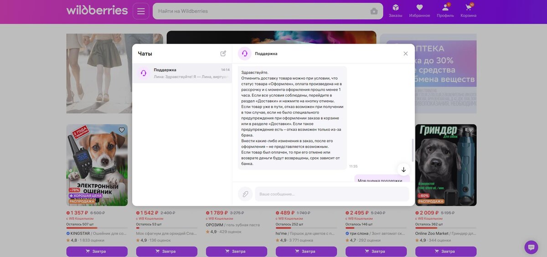
Task: Open KINGSTAR Ошейник product title
Action: coord(97,234)
